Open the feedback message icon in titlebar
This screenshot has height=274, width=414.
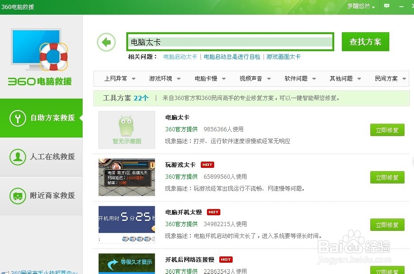386,6
